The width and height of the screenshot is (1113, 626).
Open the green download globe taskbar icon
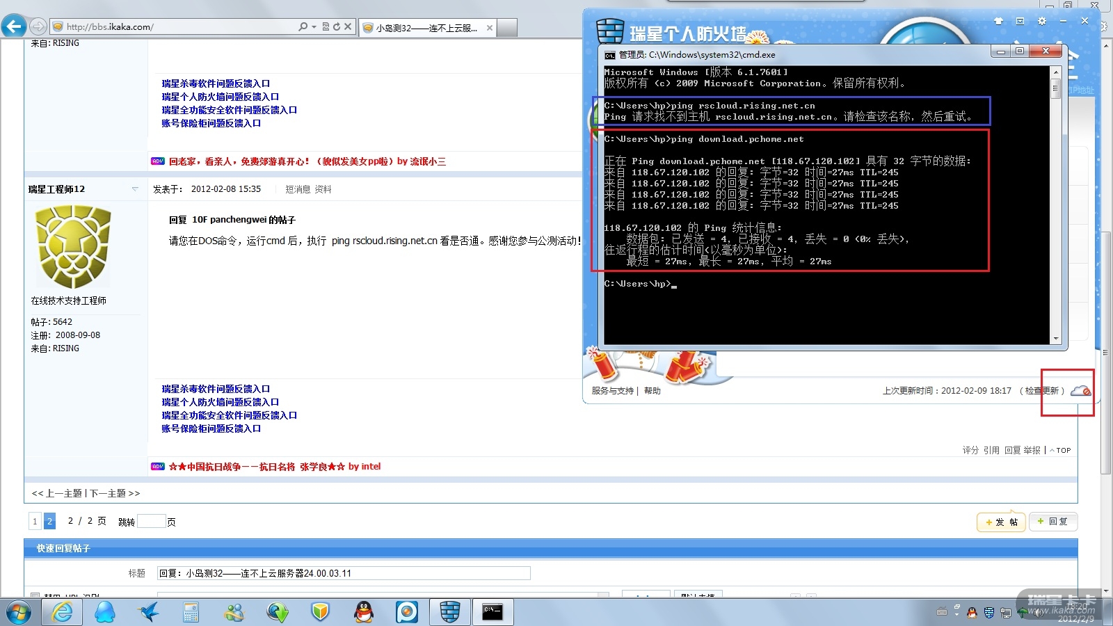[278, 612]
